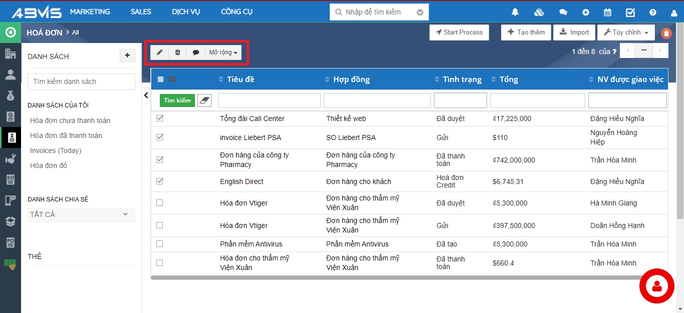Open the Tùy chỉnh dropdown
The image size is (684, 313).
tap(626, 32)
